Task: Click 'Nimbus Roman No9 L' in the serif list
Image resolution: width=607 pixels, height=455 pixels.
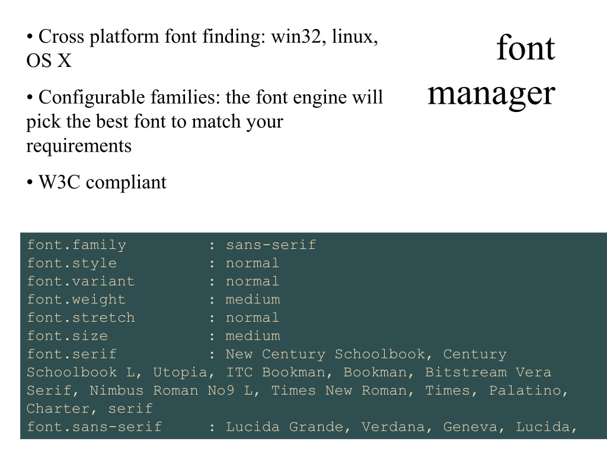Action: click(x=171, y=390)
